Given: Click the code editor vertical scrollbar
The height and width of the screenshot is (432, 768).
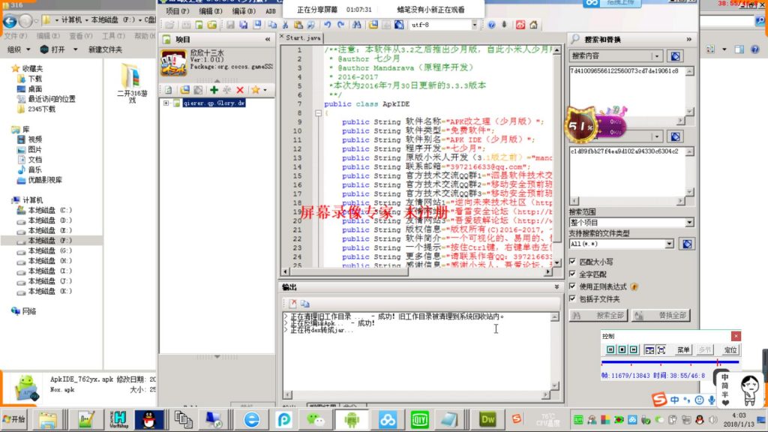Looking at the screenshot, I should click(x=557, y=157).
